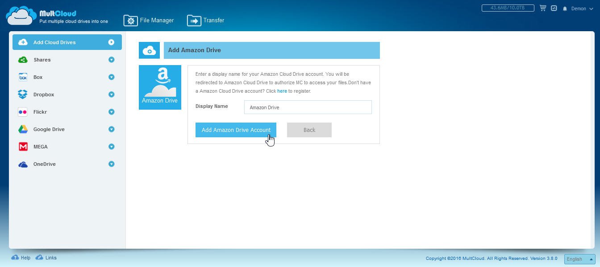Click the Shares icon in sidebar
Screen dimensions: 600x267
tap(23, 60)
